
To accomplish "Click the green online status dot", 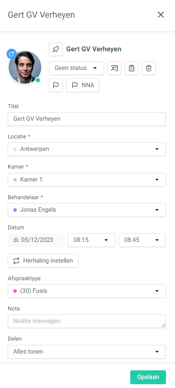I will pos(38,80).
